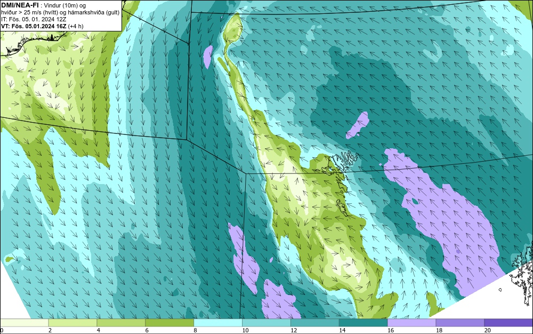Click the above 20 m/s dark purple swatch

click(x=508, y=322)
